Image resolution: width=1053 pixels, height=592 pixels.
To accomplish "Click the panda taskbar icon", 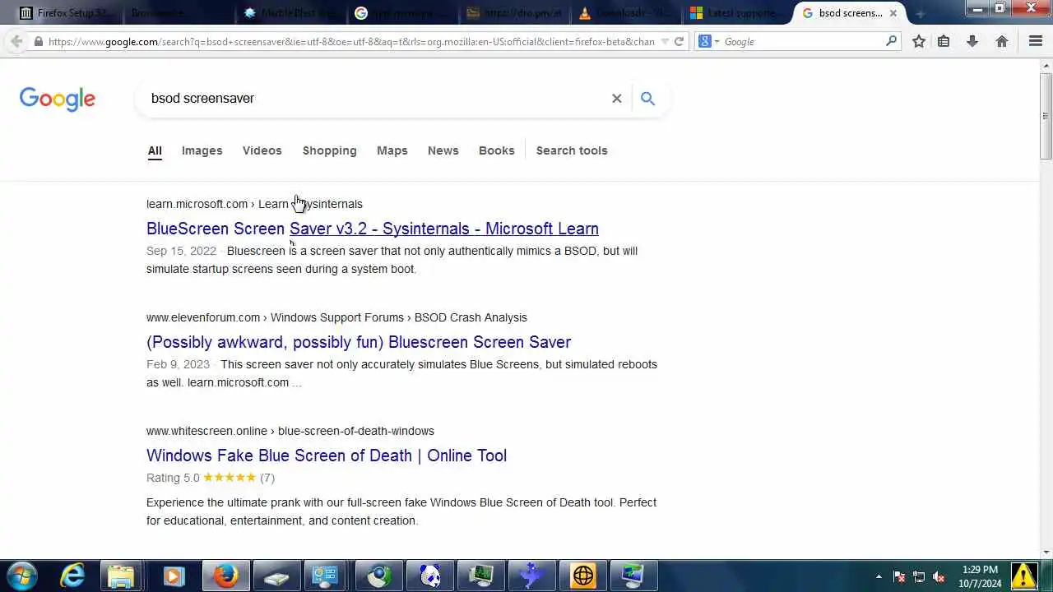I will click(x=429, y=576).
